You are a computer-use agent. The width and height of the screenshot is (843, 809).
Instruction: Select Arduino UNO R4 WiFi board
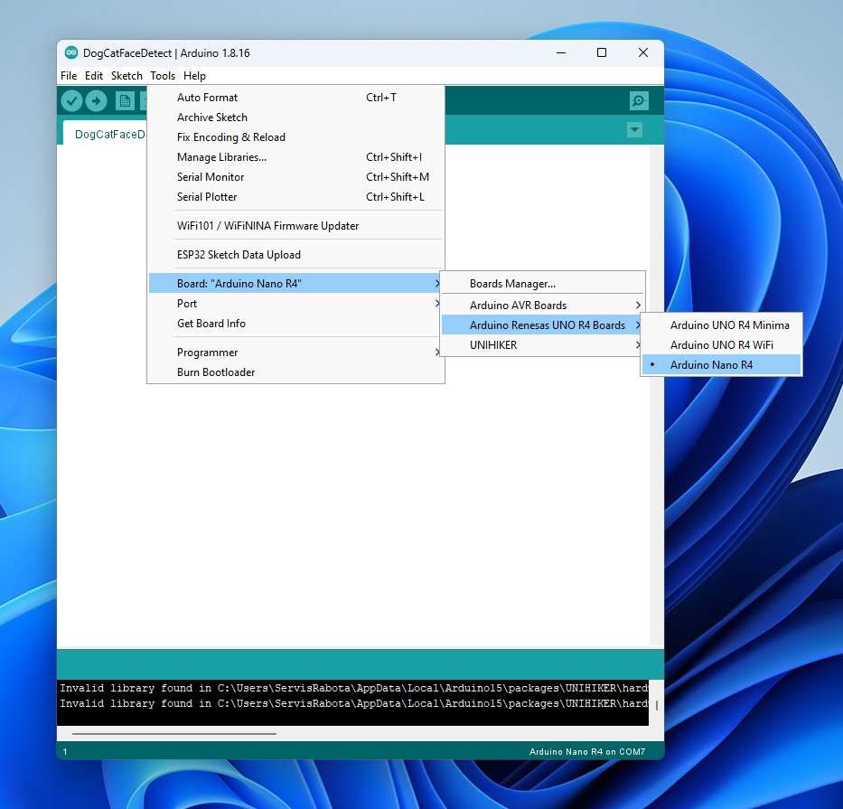tap(722, 344)
